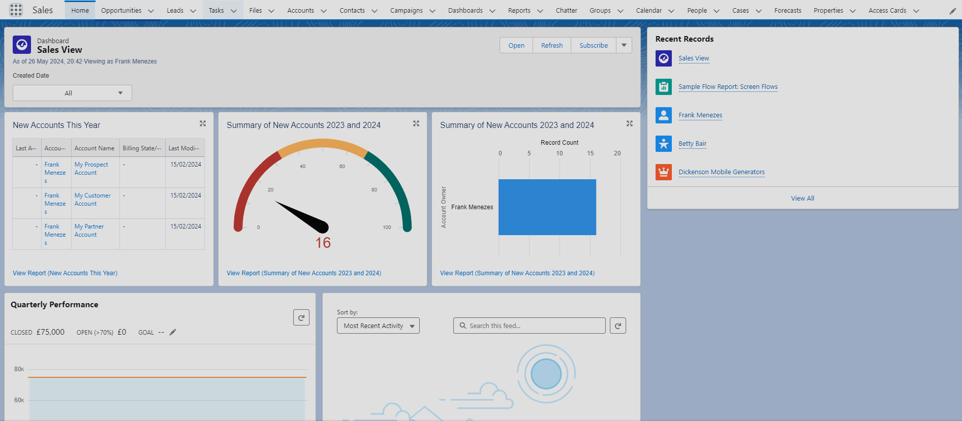Viewport: 962px width, 421px height.
Task: Open My Customer Account link
Action: tap(92, 200)
